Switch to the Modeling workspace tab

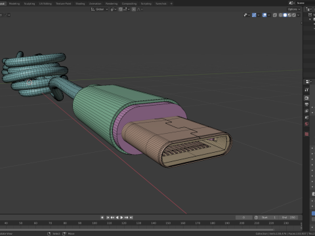[x=14, y=3]
